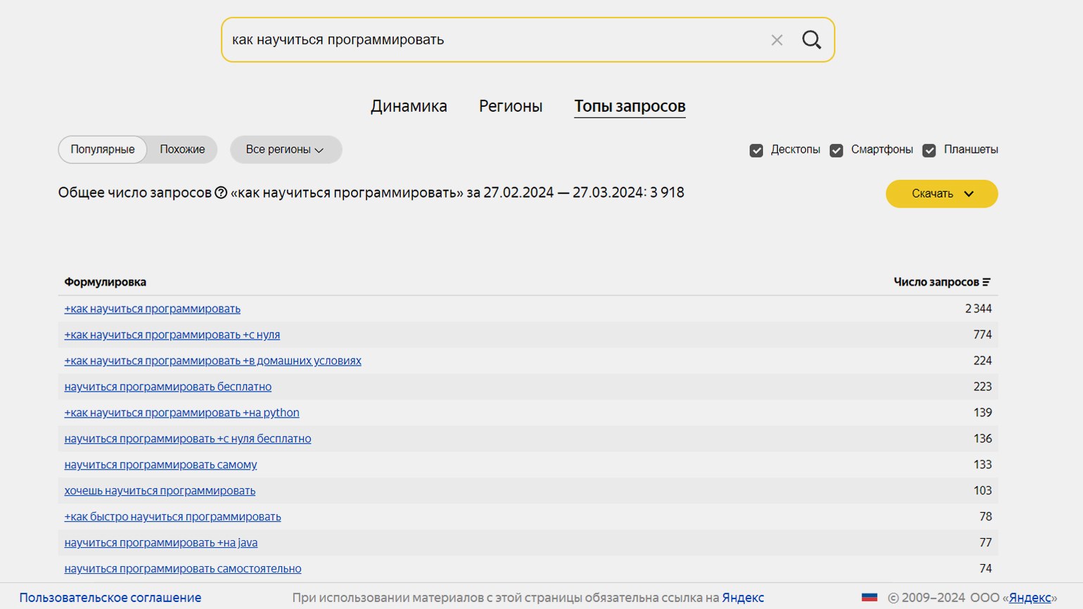Expand the Скачать download dropdown
This screenshot has width=1083, height=609.
click(942, 194)
